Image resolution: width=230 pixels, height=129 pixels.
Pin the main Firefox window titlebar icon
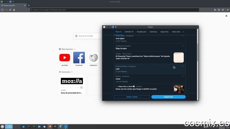click(x=13, y=2)
